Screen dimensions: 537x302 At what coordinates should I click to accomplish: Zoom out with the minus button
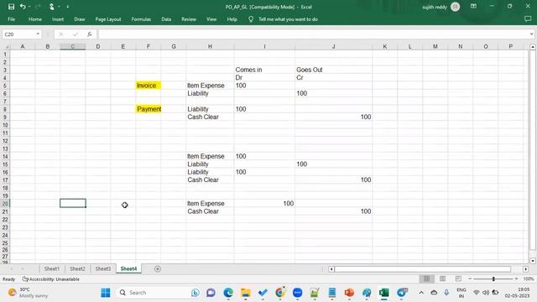[470, 279]
